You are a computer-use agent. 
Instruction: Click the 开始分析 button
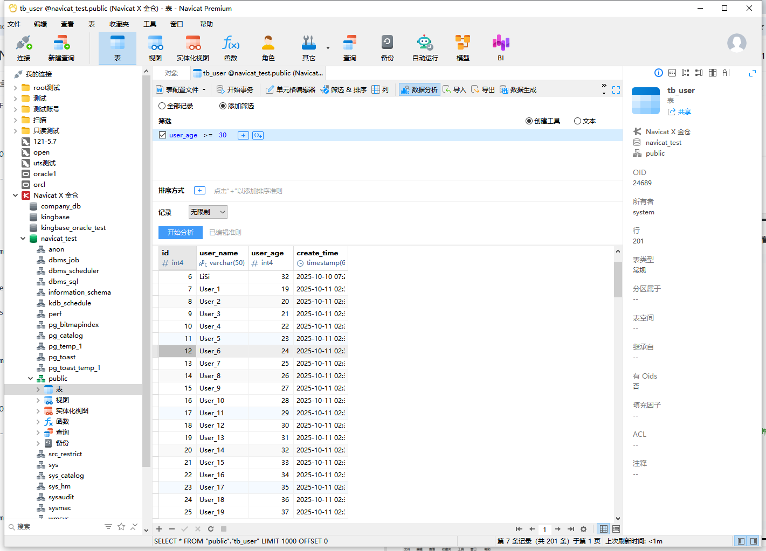pyautogui.click(x=181, y=233)
